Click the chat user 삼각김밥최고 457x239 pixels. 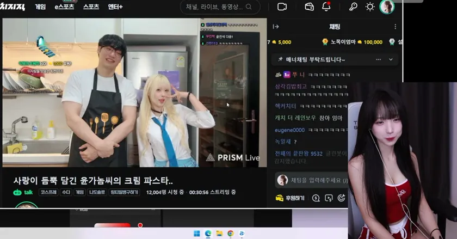pos(291,87)
